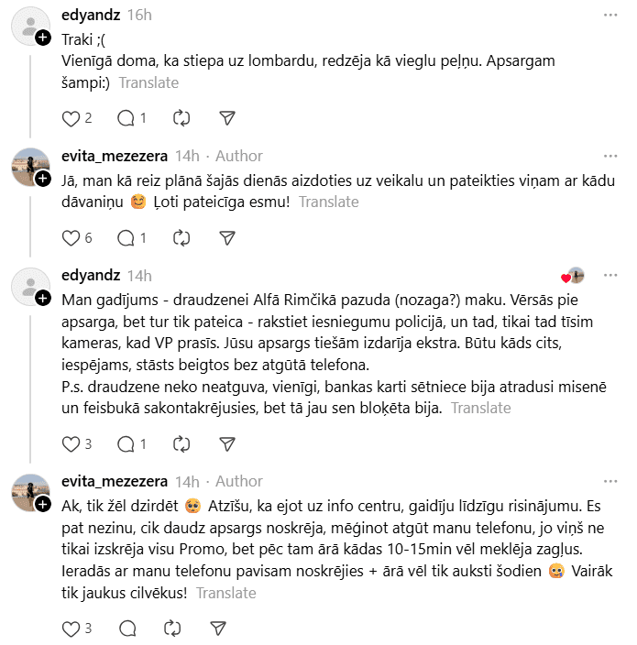
Task: Follow edyandz via avatar plus badge
Action: (x=43, y=38)
